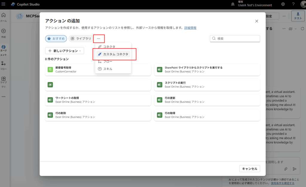Select UserA Test's Environment selector
This screenshot has width=306, height=187.
255,4
